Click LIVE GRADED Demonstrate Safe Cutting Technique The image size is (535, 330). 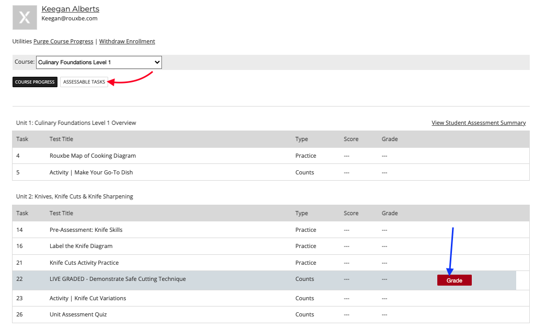[118, 279]
